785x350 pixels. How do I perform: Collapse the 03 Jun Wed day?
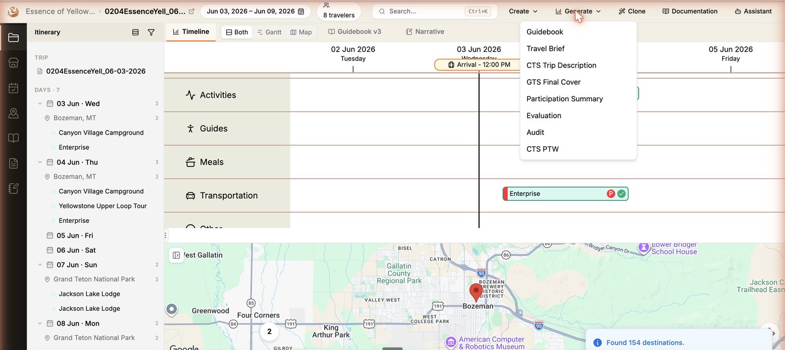click(x=40, y=104)
